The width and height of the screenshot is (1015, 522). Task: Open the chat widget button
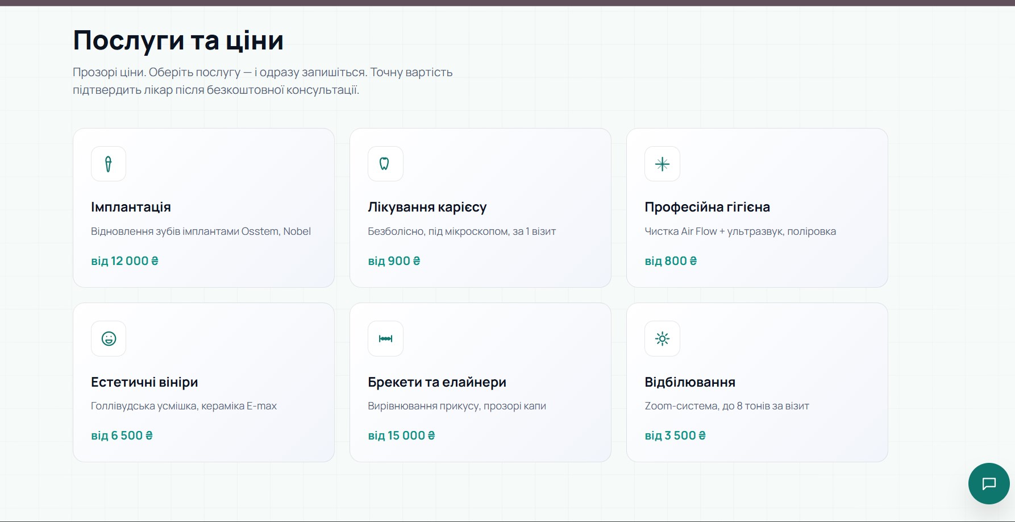[x=989, y=483]
